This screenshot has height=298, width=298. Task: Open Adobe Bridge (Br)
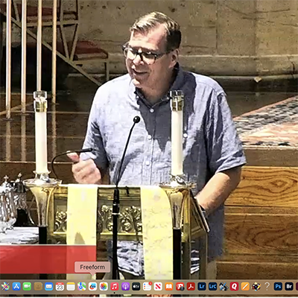(289, 286)
